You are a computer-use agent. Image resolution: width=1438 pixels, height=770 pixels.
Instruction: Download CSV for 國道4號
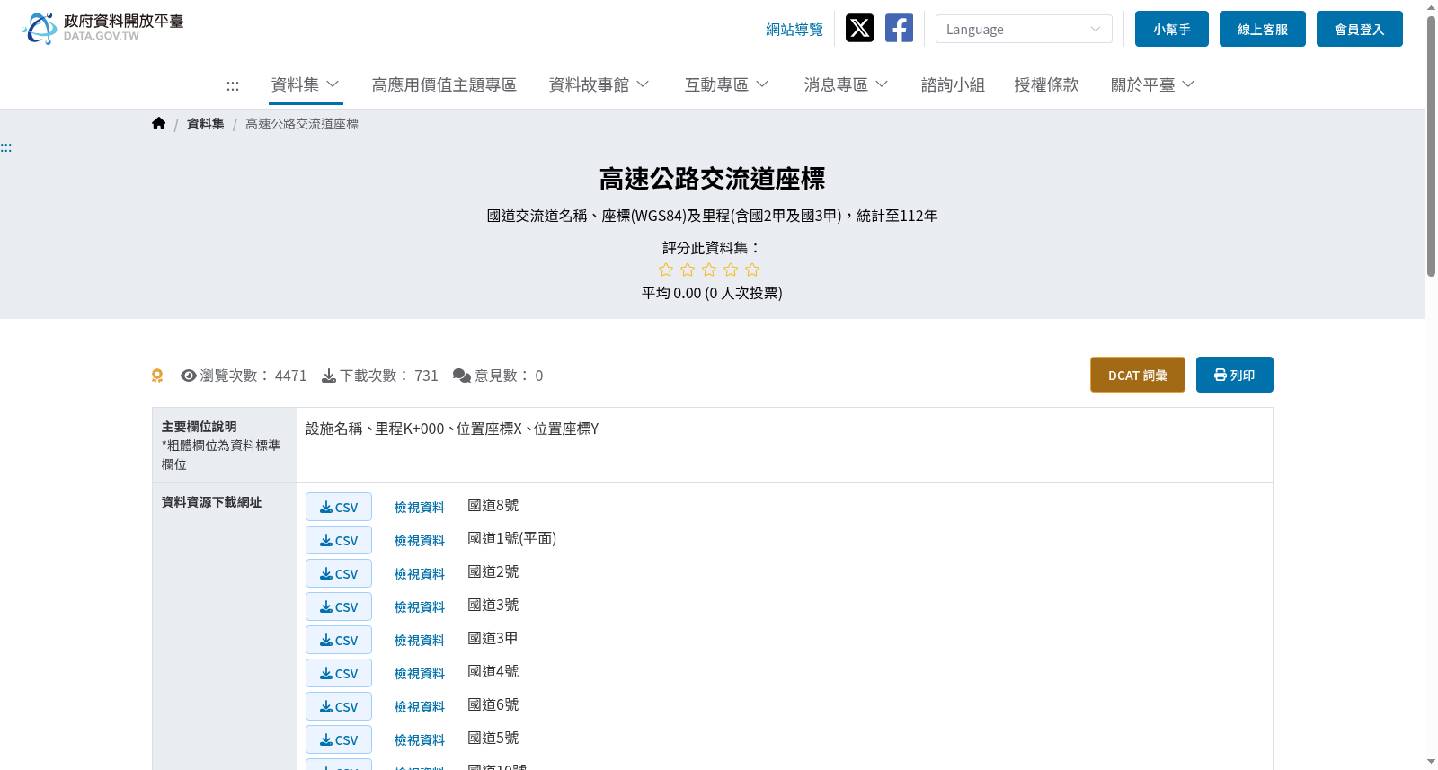(339, 673)
